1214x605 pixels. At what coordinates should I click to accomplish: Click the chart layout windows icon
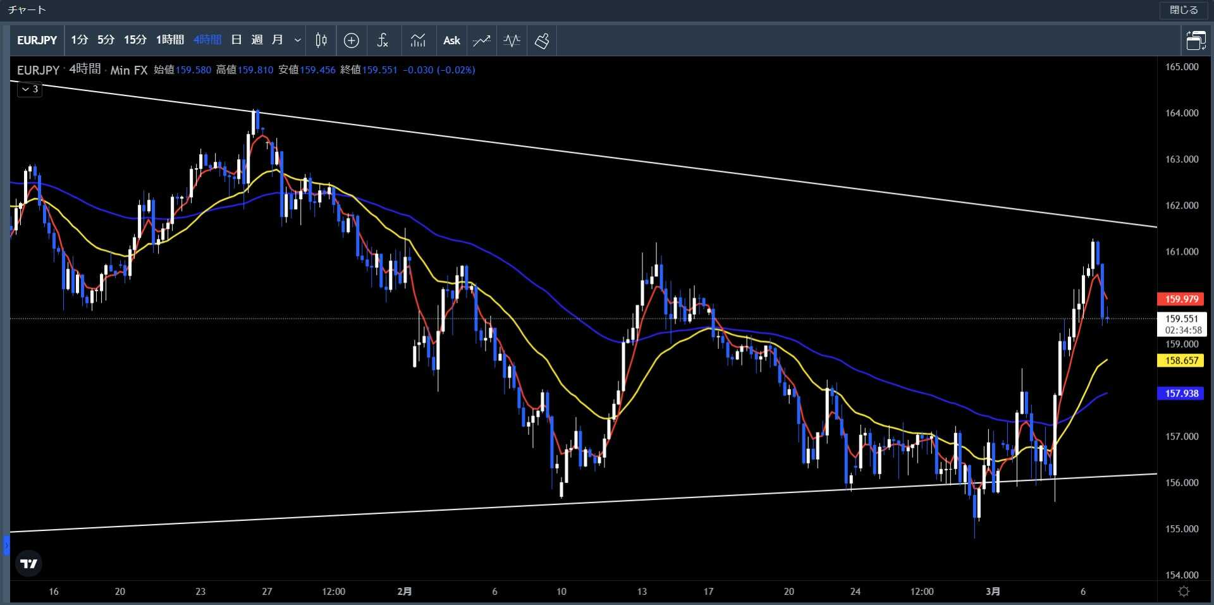[1196, 40]
